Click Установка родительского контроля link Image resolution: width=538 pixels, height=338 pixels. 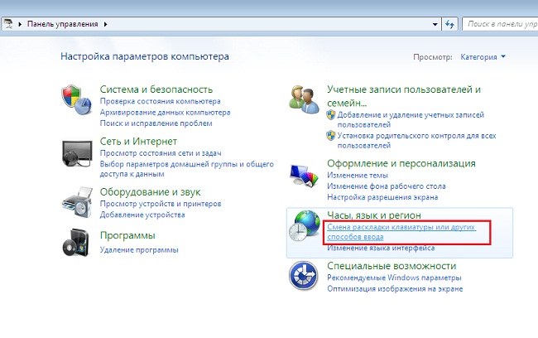coord(416,140)
